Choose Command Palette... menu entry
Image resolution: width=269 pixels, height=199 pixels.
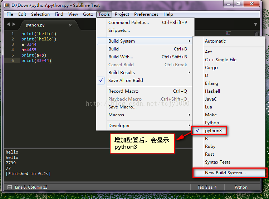145,23
